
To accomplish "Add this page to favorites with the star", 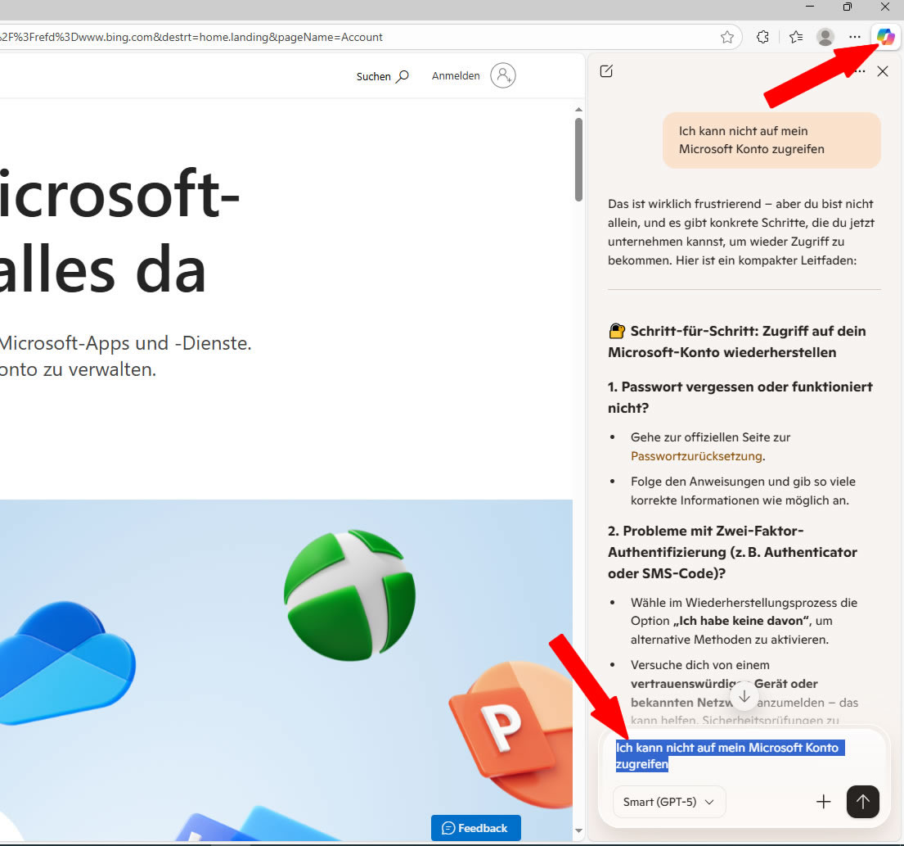I will point(727,38).
